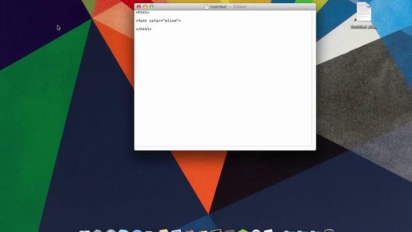
Task: Zoom the Untitled window with green button
Action: tap(152, 7)
